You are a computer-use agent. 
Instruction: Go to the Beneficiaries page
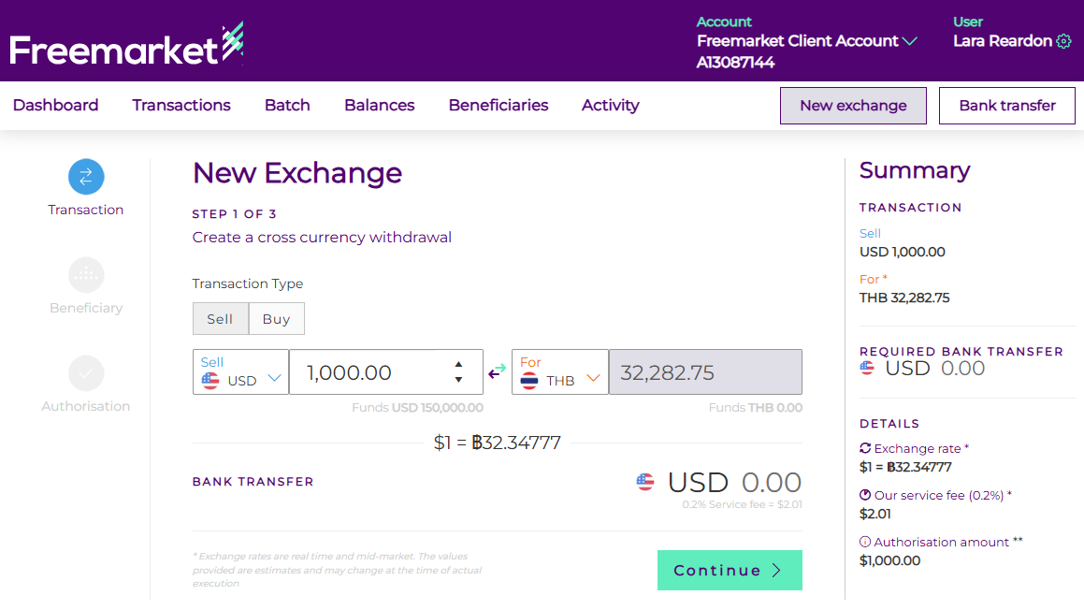tap(499, 106)
